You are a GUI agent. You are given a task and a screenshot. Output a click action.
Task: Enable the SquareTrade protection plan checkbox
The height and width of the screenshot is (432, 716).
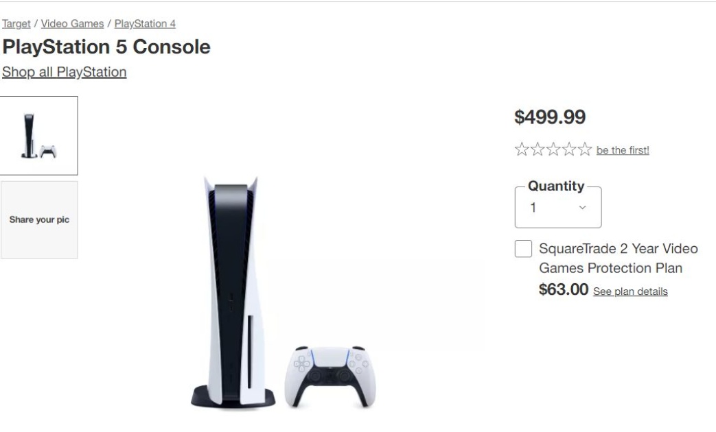tap(523, 249)
